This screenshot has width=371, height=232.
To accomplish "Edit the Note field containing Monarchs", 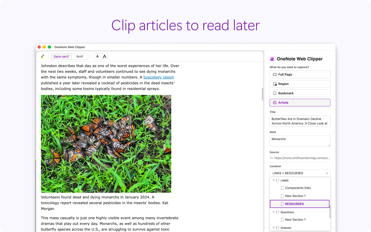I will pyautogui.click(x=300, y=141).
